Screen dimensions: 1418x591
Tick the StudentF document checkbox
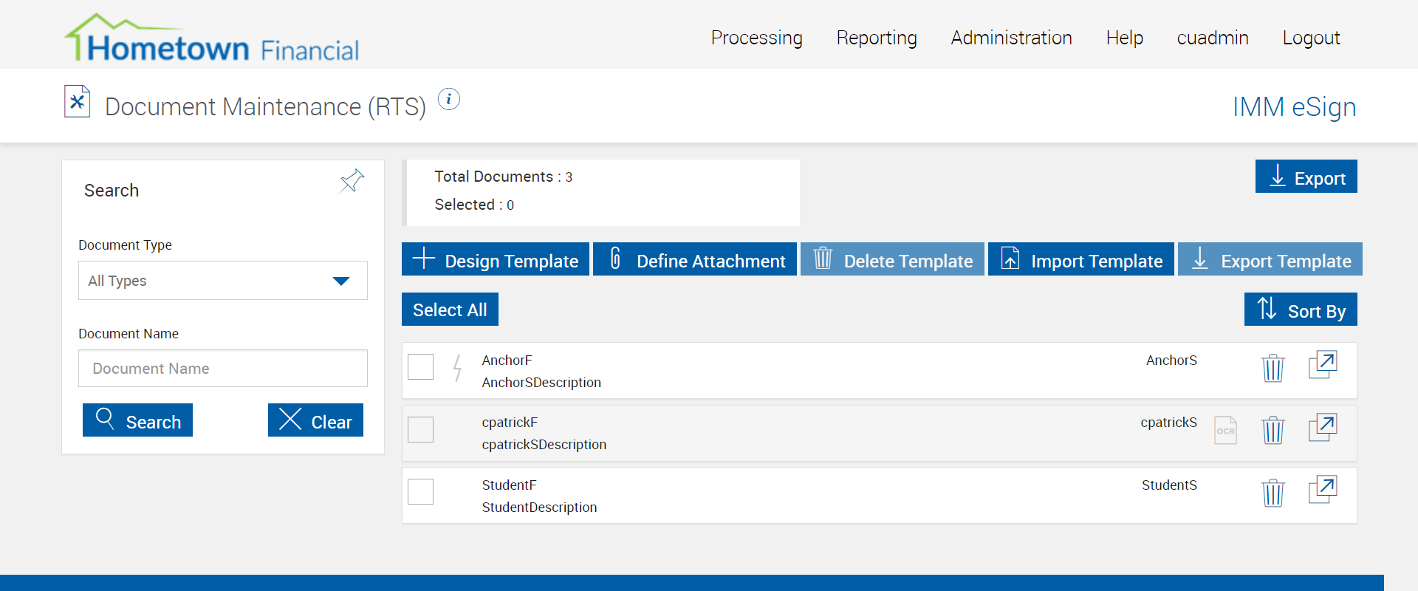click(x=421, y=492)
